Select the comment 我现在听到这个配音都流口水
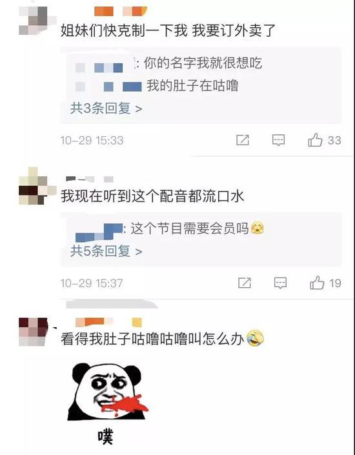Image resolution: width=355 pixels, height=455 pixels. (x=152, y=196)
